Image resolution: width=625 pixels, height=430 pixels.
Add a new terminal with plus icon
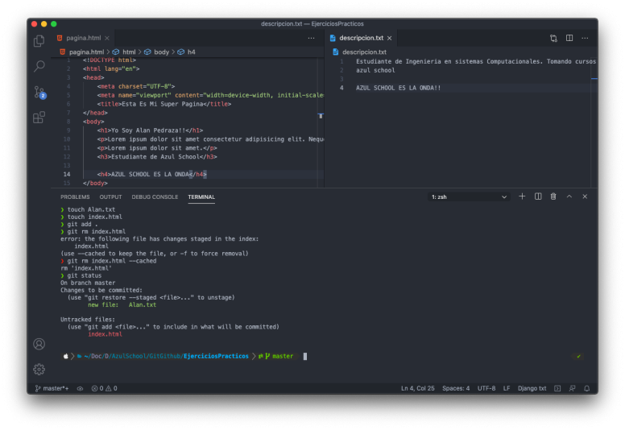(522, 196)
